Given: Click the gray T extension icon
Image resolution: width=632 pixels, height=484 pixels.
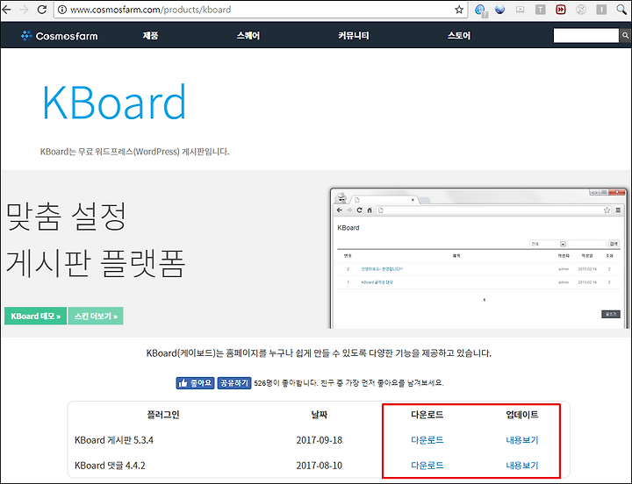Looking at the screenshot, I should [540, 10].
